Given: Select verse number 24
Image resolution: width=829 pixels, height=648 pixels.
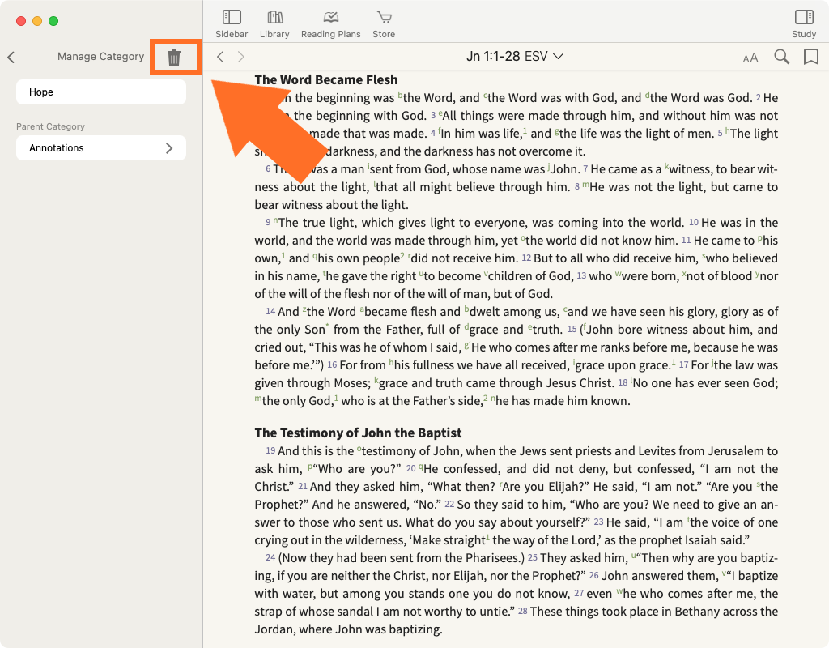Looking at the screenshot, I should pyautogui.click(x=270, y=558).
